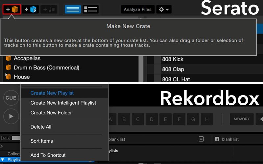The width and height of the screenshot is (263, 164).
Task: Click the greyed-out add playlist button
Action: (x=49, y=10)
